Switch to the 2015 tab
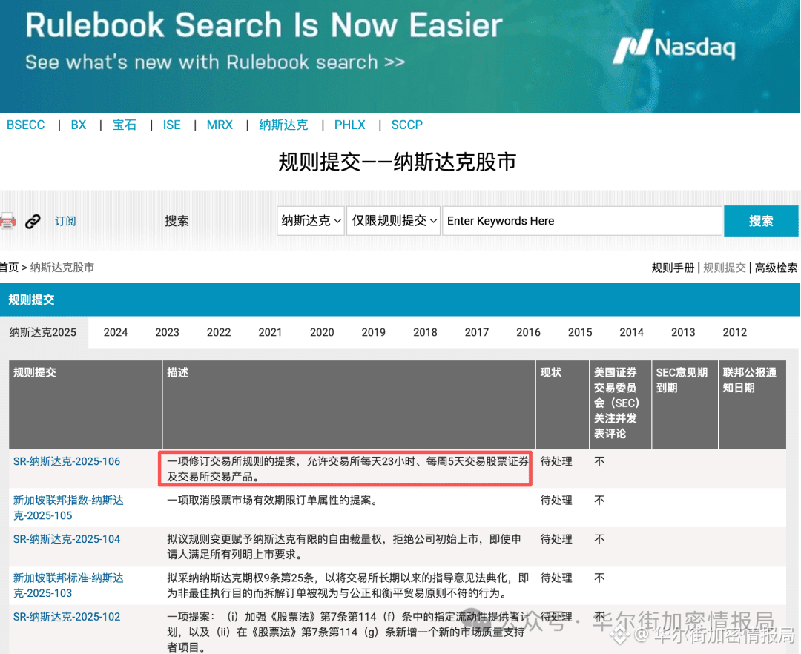801x654 pixels. pyautogui.click(x=580, y=332)
